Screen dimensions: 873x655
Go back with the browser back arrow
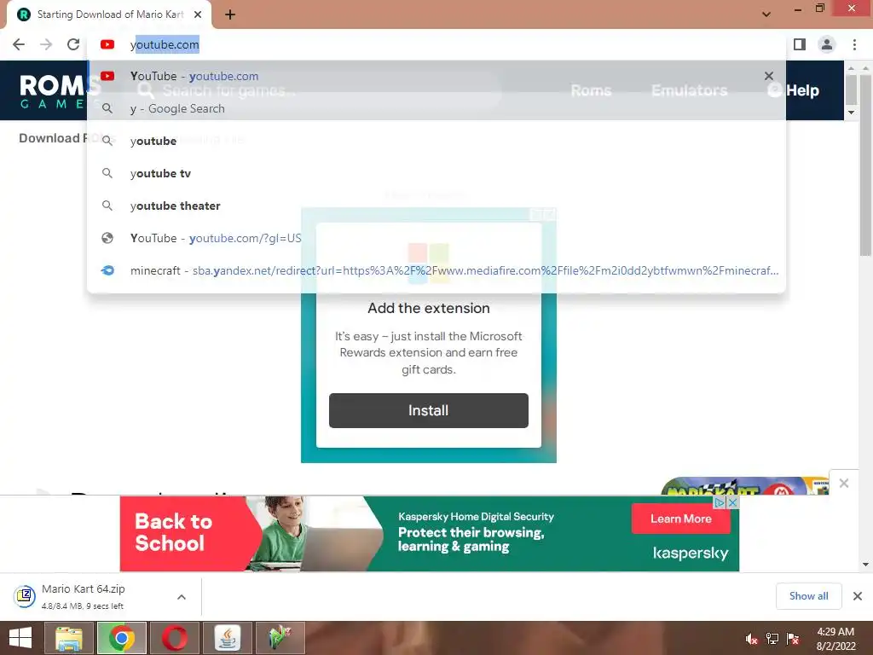coord(19,44)
